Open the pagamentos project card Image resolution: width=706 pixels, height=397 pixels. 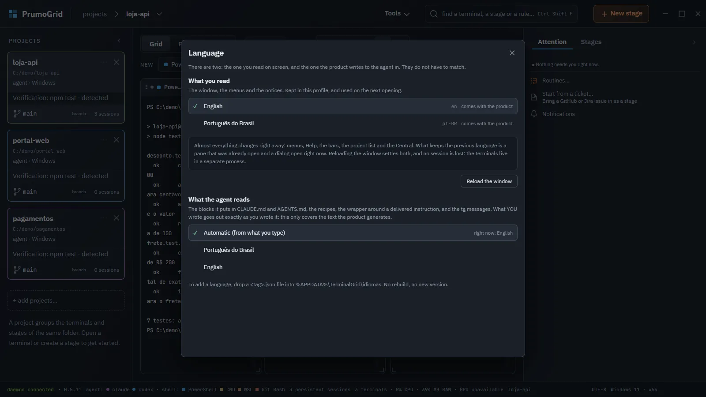click(66, 244)
